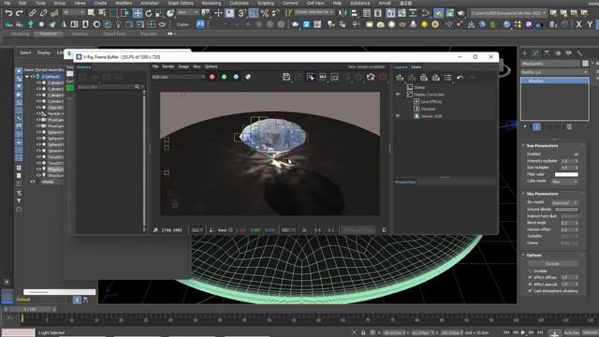Toggle visibility of Display Correction layer

pos(398,94)
